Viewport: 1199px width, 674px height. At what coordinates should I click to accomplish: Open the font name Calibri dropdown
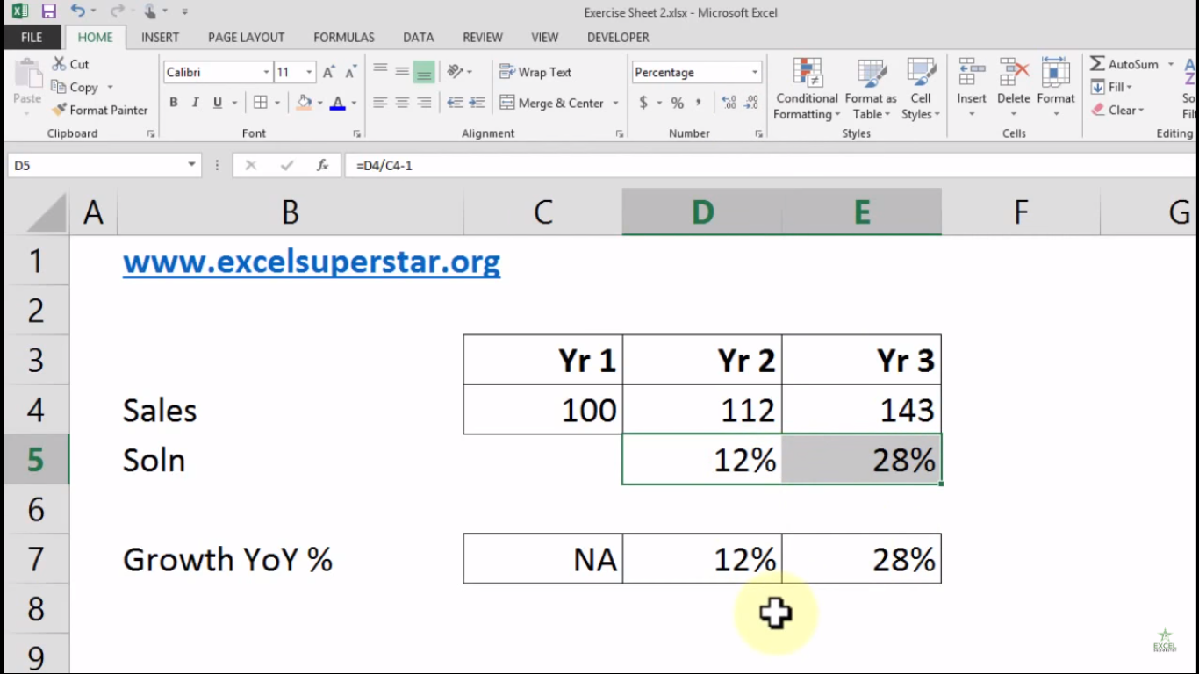[x=266, y=72]
